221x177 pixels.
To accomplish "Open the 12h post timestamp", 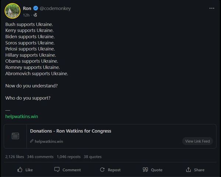I will (26, 15).
